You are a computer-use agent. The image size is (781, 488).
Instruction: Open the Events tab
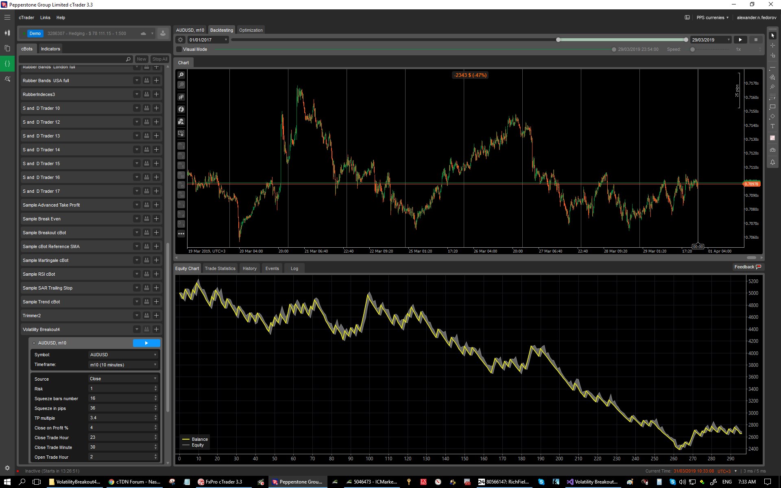tap(272, 268)
